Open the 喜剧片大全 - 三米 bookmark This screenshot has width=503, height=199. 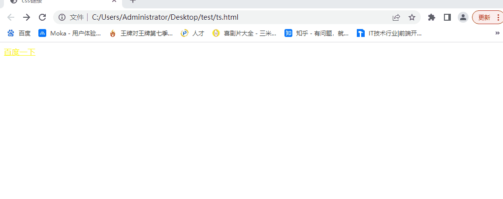[x=245, y=33]
